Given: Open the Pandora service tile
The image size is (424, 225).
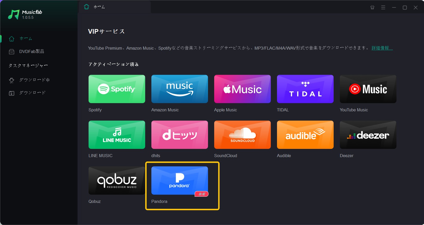Looking at the screenshot, I should click(x=180, y=181).
